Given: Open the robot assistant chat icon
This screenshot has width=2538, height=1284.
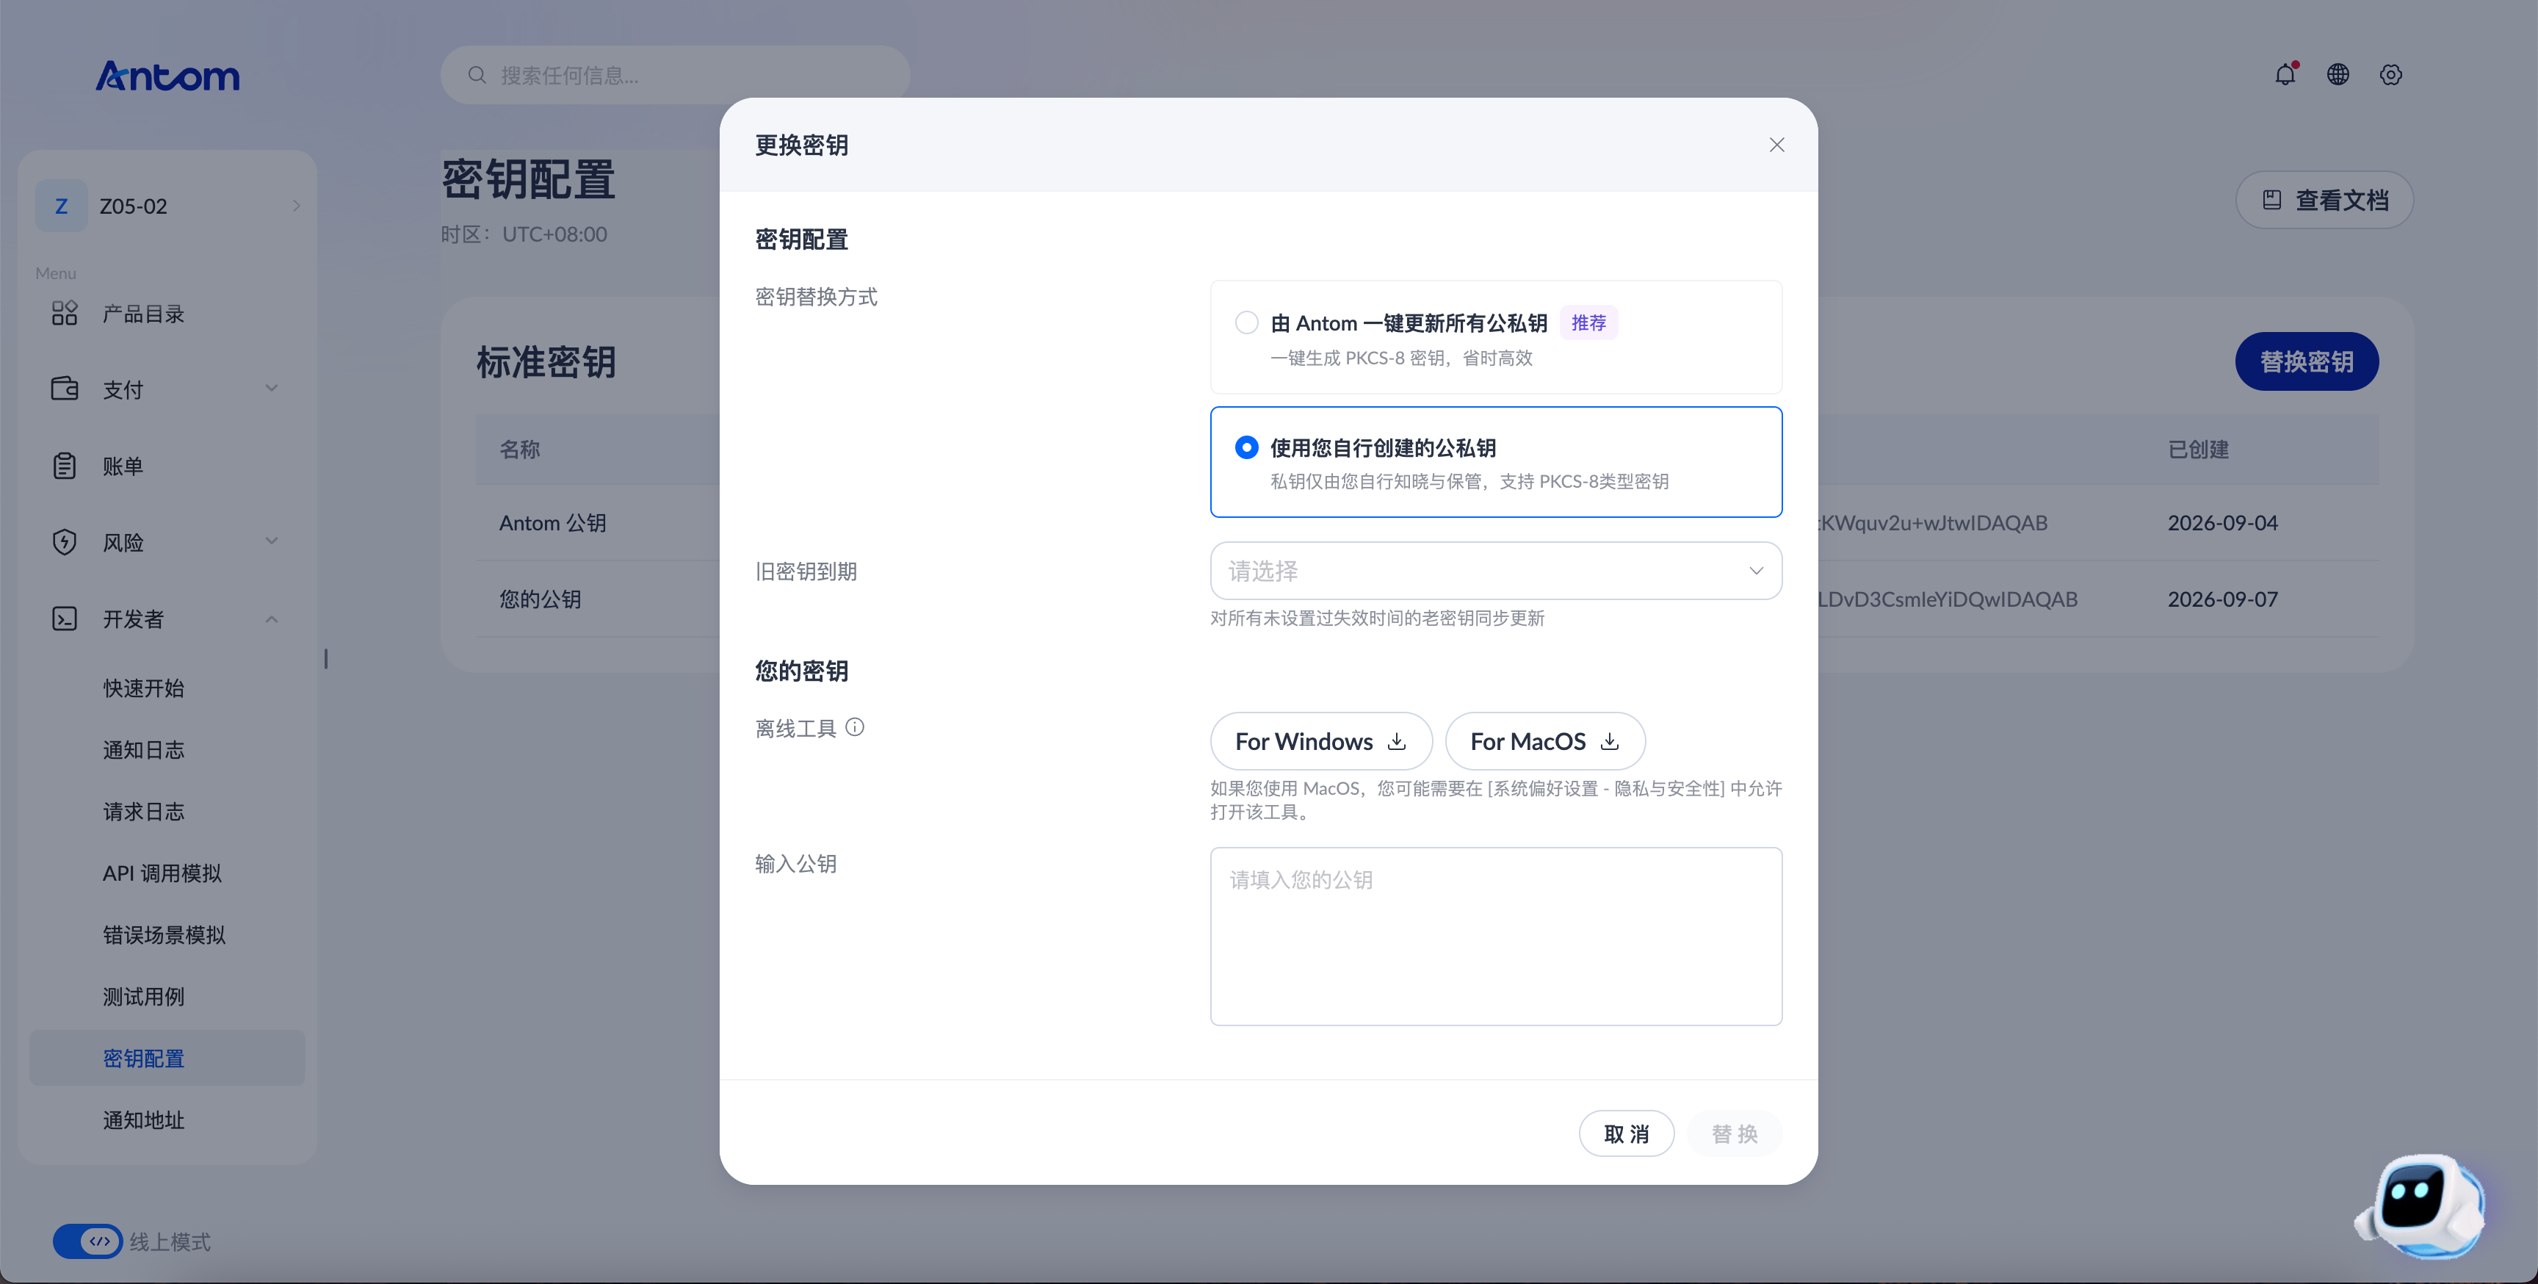Looking at the screenshot, I should [x=2422, y=1205].
